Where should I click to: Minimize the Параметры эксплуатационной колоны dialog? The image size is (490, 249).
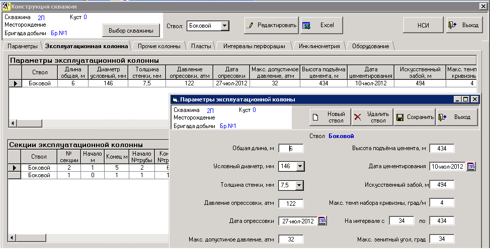458,99
